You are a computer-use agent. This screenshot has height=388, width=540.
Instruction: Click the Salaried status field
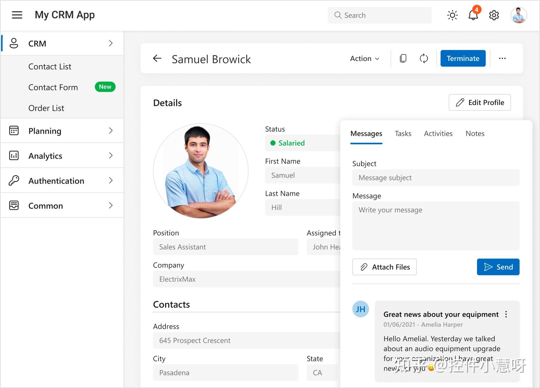303,143
